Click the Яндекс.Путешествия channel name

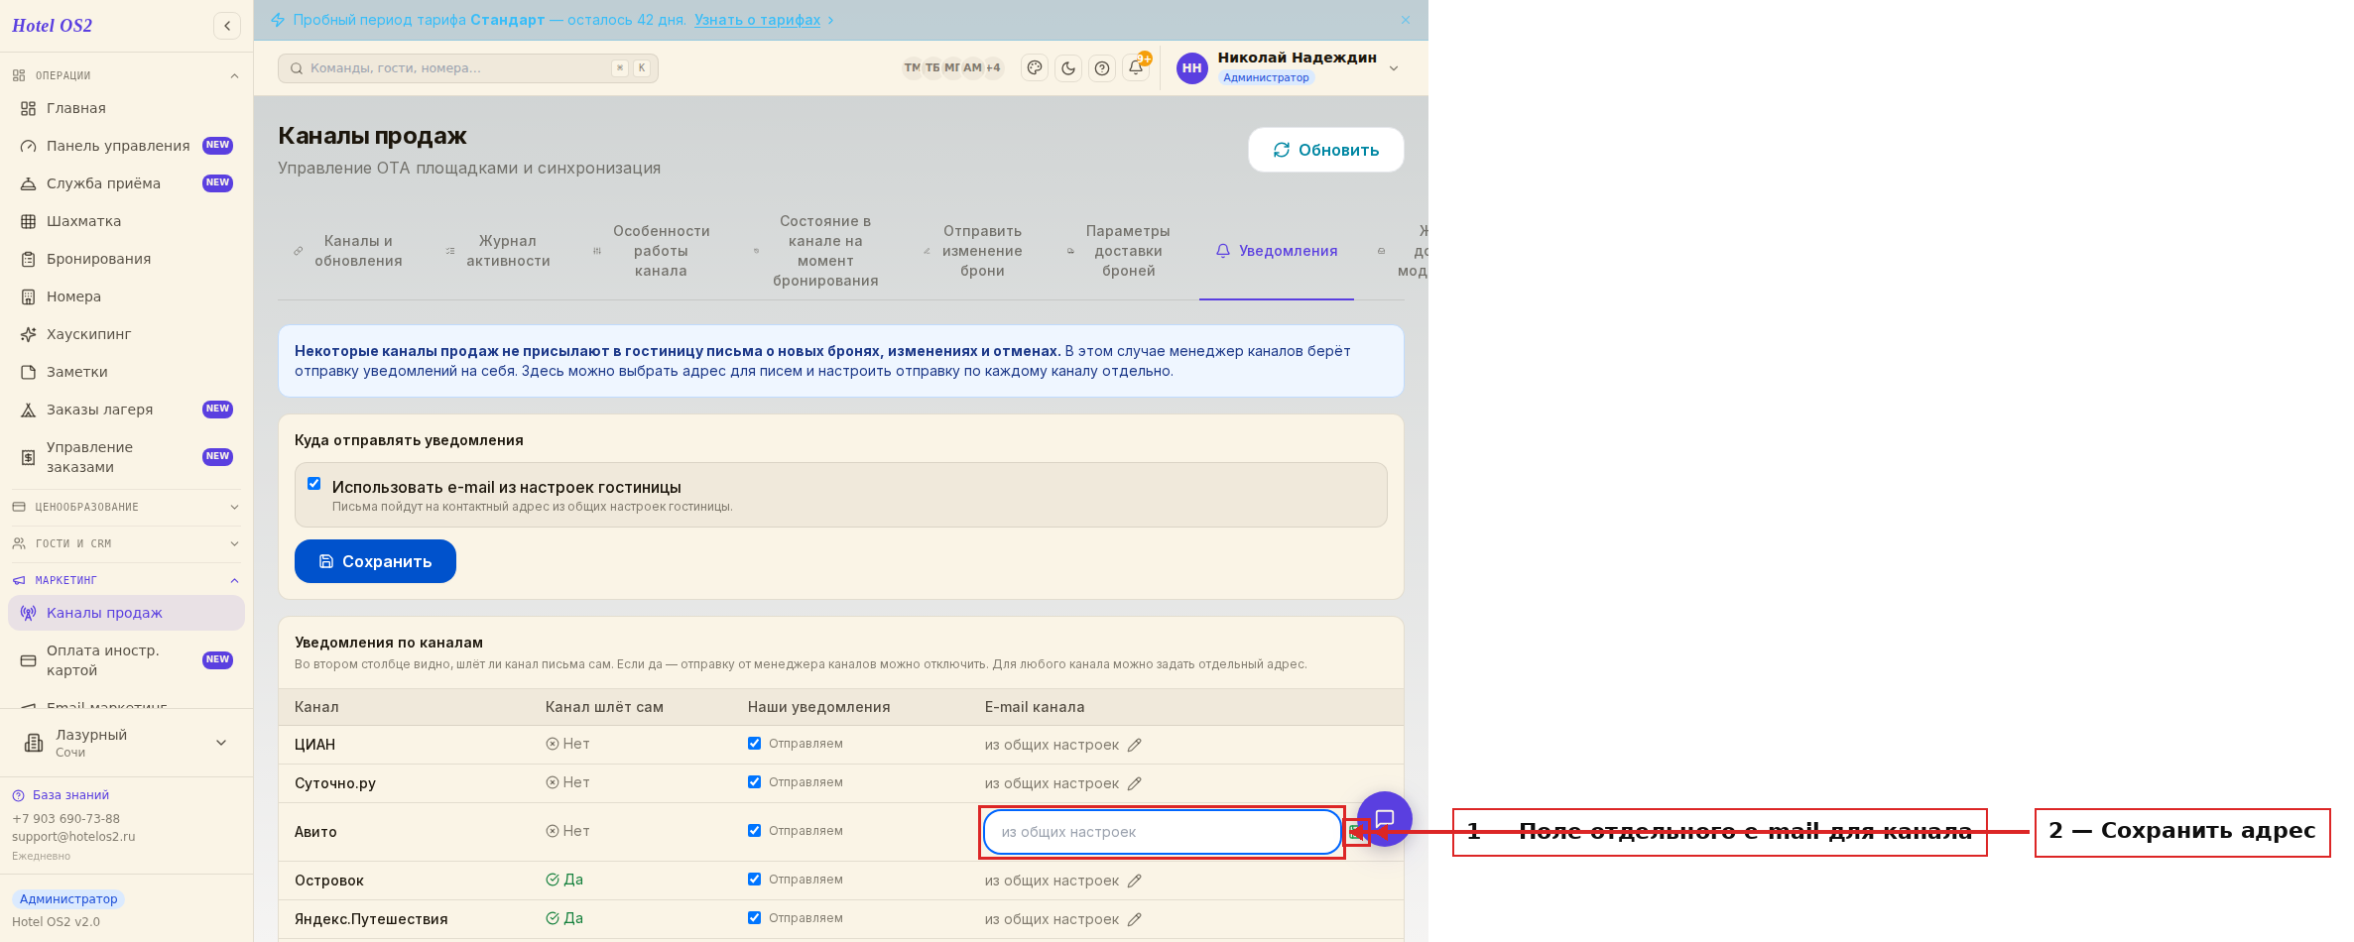tap(371, 919)
